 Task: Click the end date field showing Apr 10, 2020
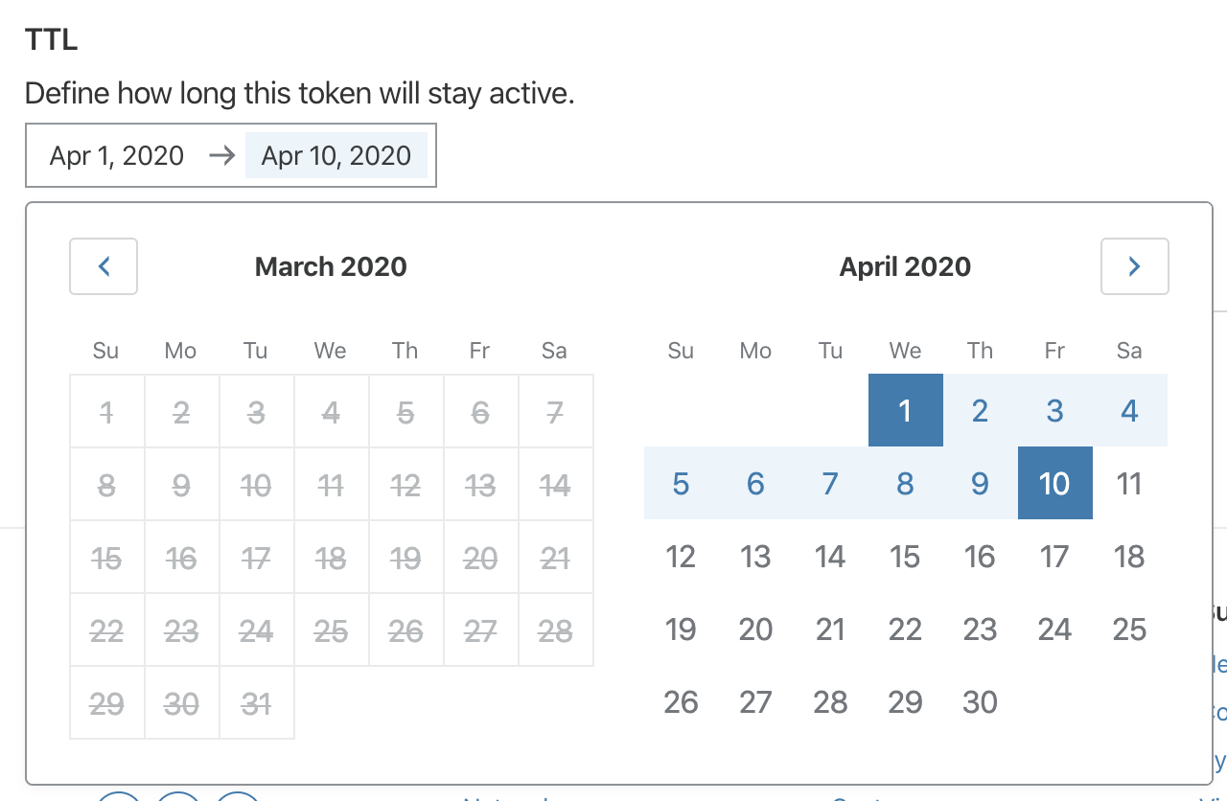click(337, 155)
